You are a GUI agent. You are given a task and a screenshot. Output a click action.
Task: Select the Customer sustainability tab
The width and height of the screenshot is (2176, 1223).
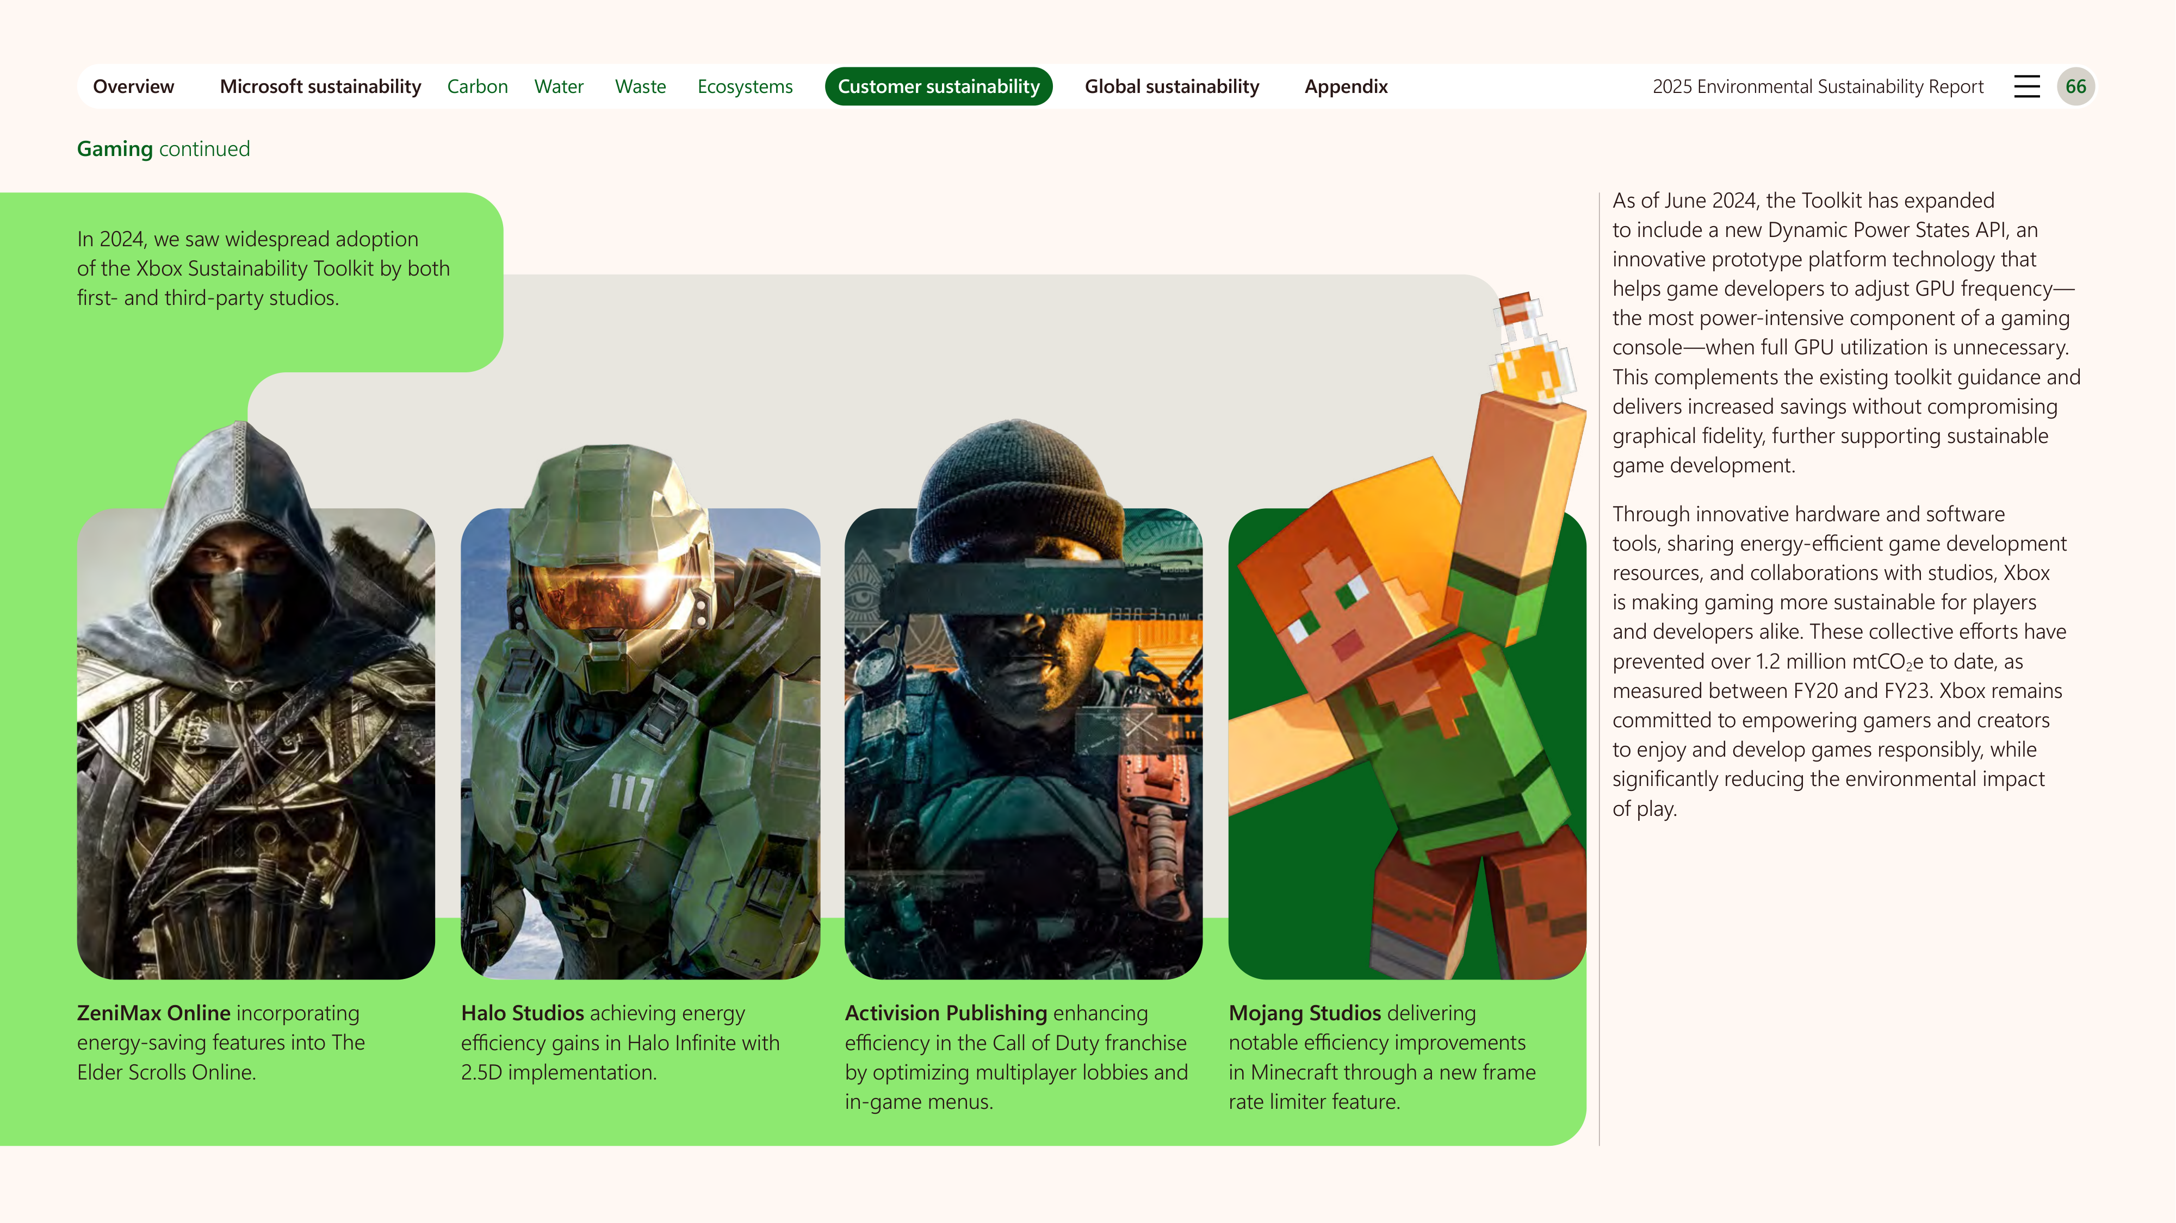tap(939, 86)
